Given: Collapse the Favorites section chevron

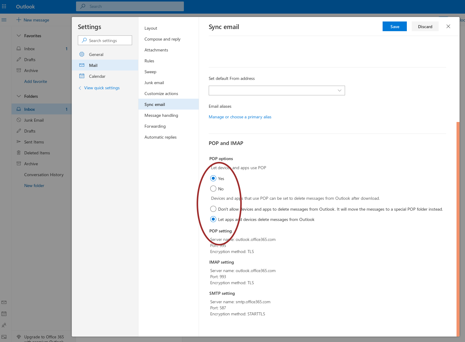Looking at the screenshot, I should [x=19, y=35].
